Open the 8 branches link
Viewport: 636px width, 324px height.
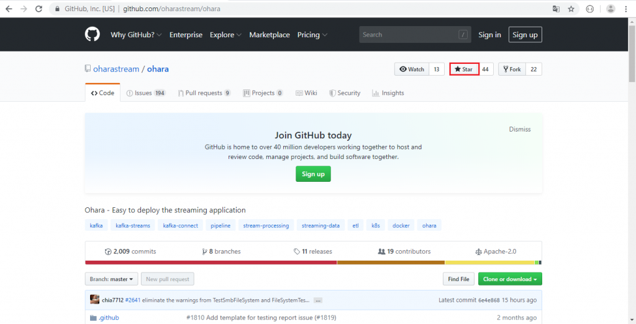pyautogui.click(x=221, y=251)
